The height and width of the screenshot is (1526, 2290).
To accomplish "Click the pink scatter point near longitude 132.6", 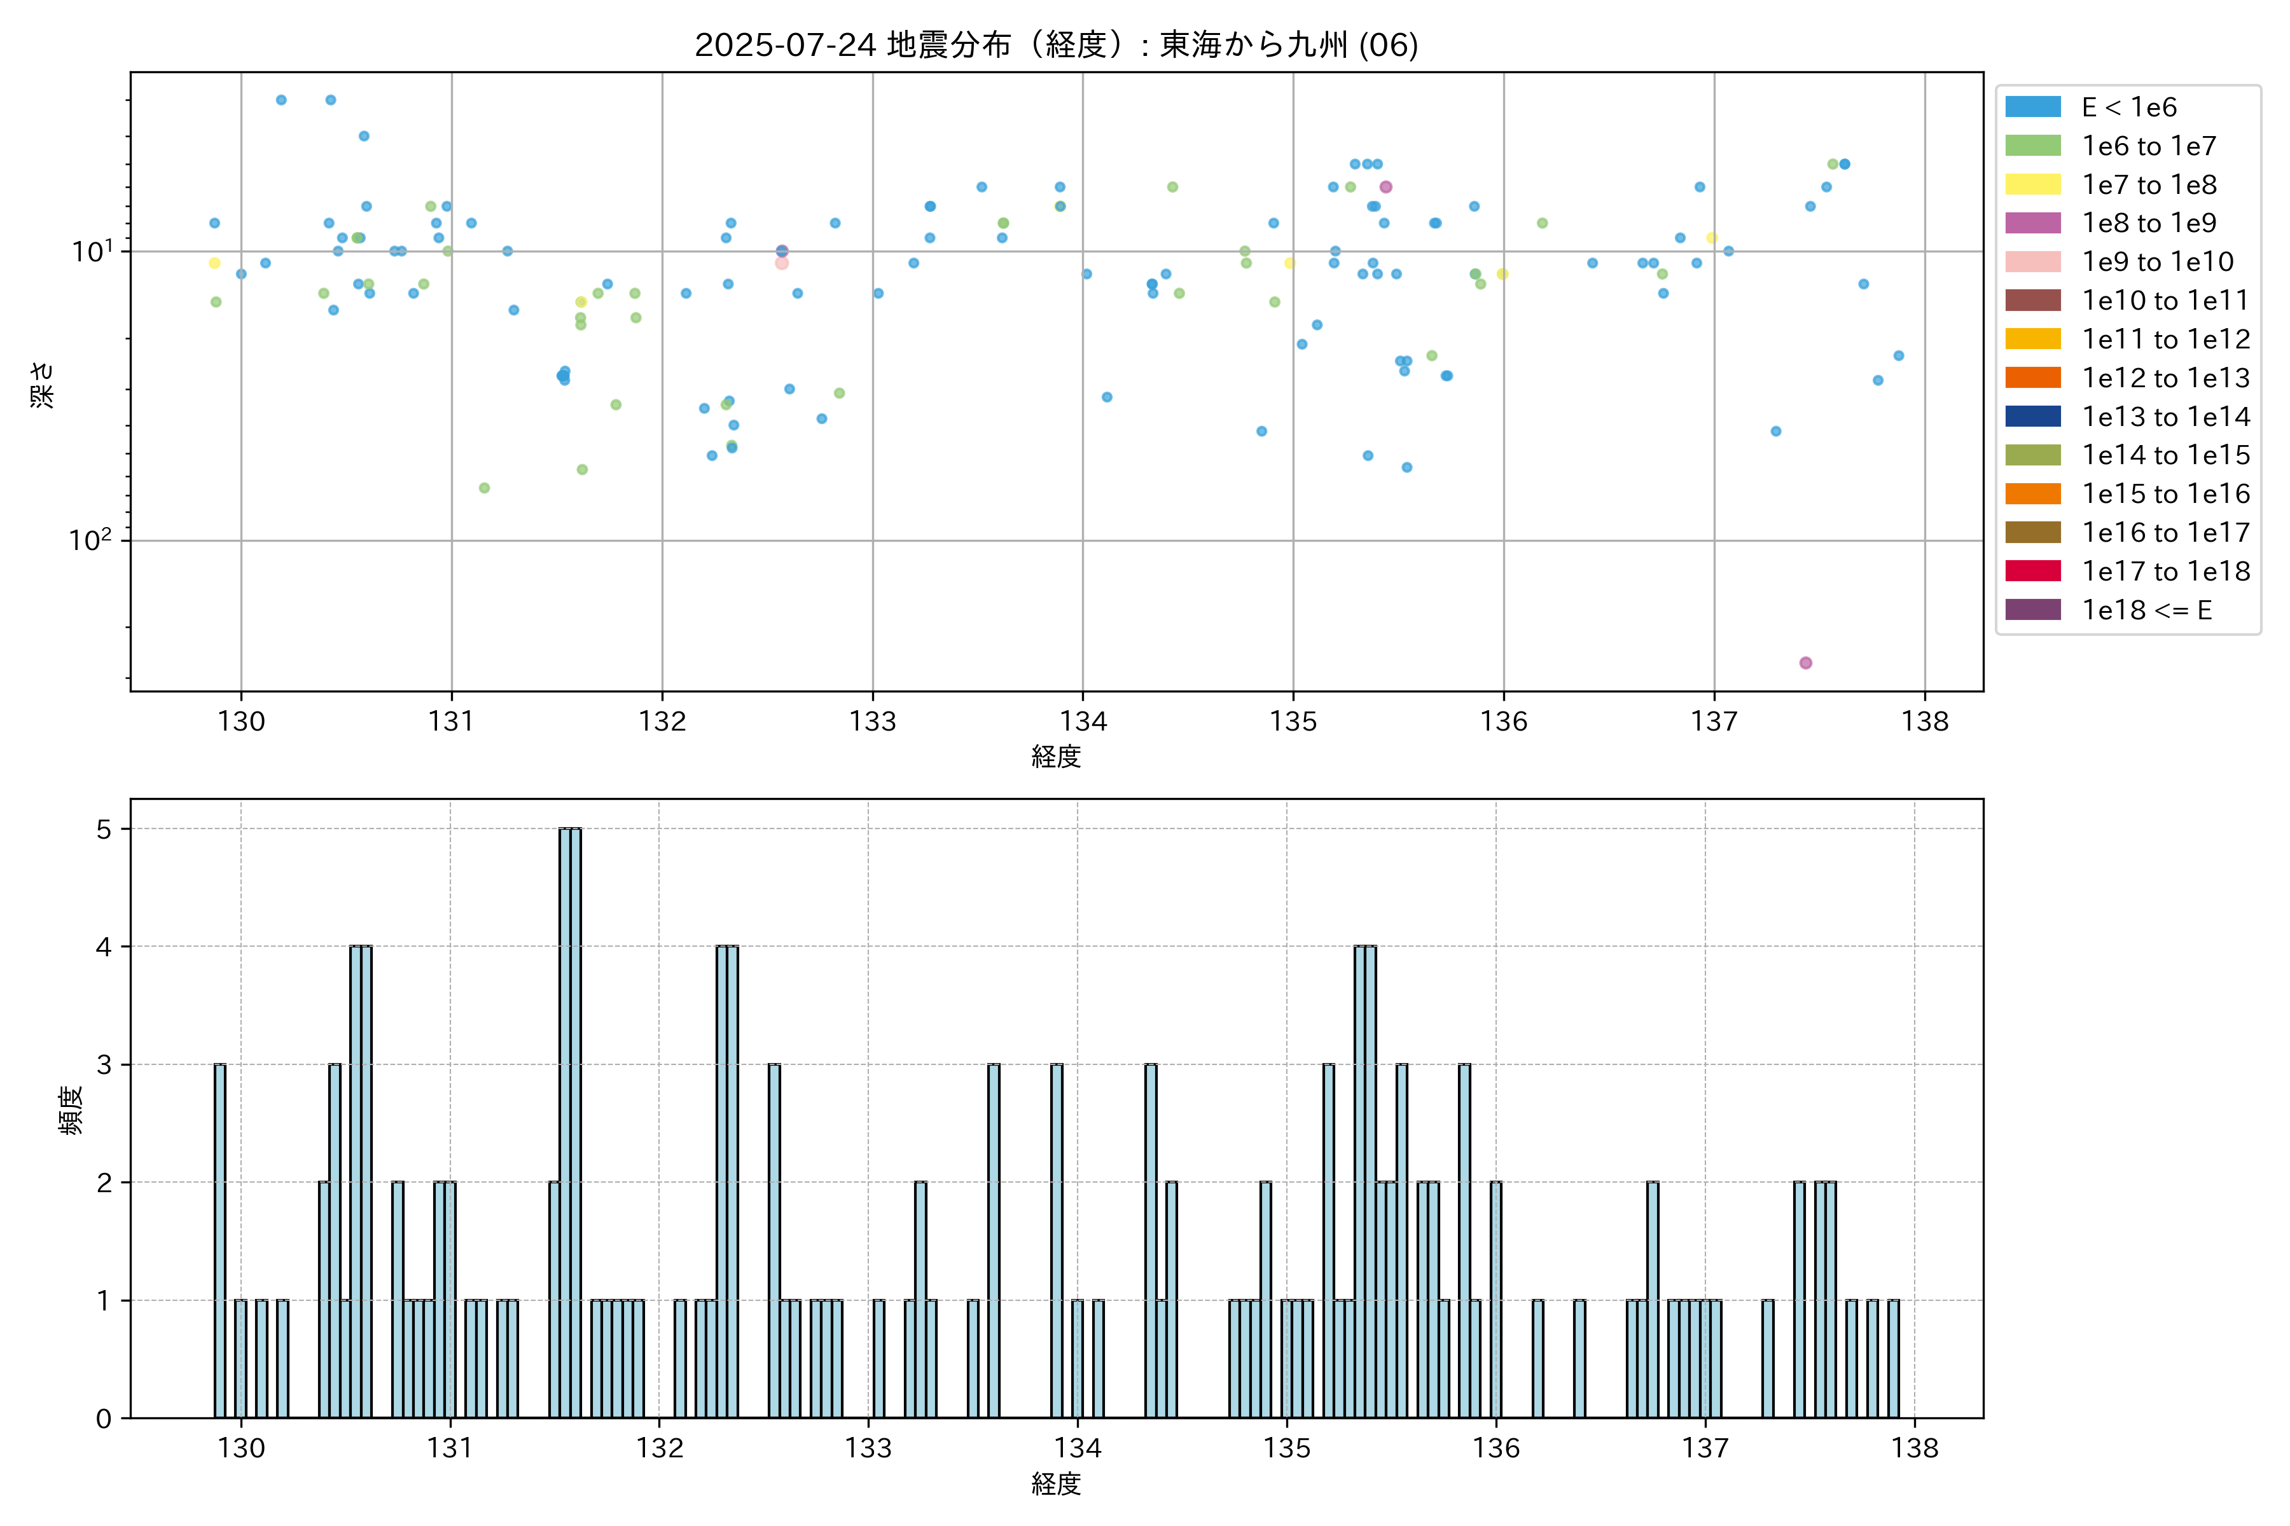I will click(781, 264).
